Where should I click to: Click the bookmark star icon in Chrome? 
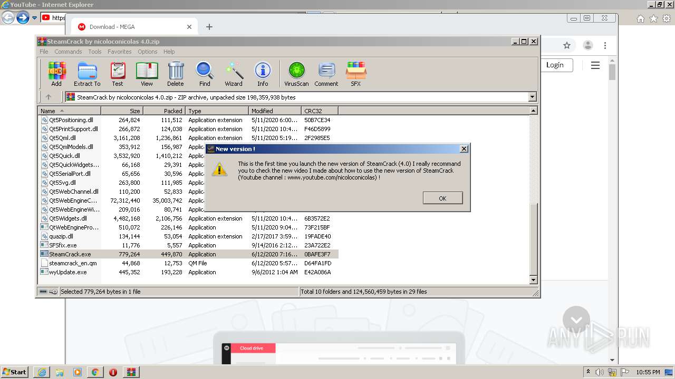[567, 46]
